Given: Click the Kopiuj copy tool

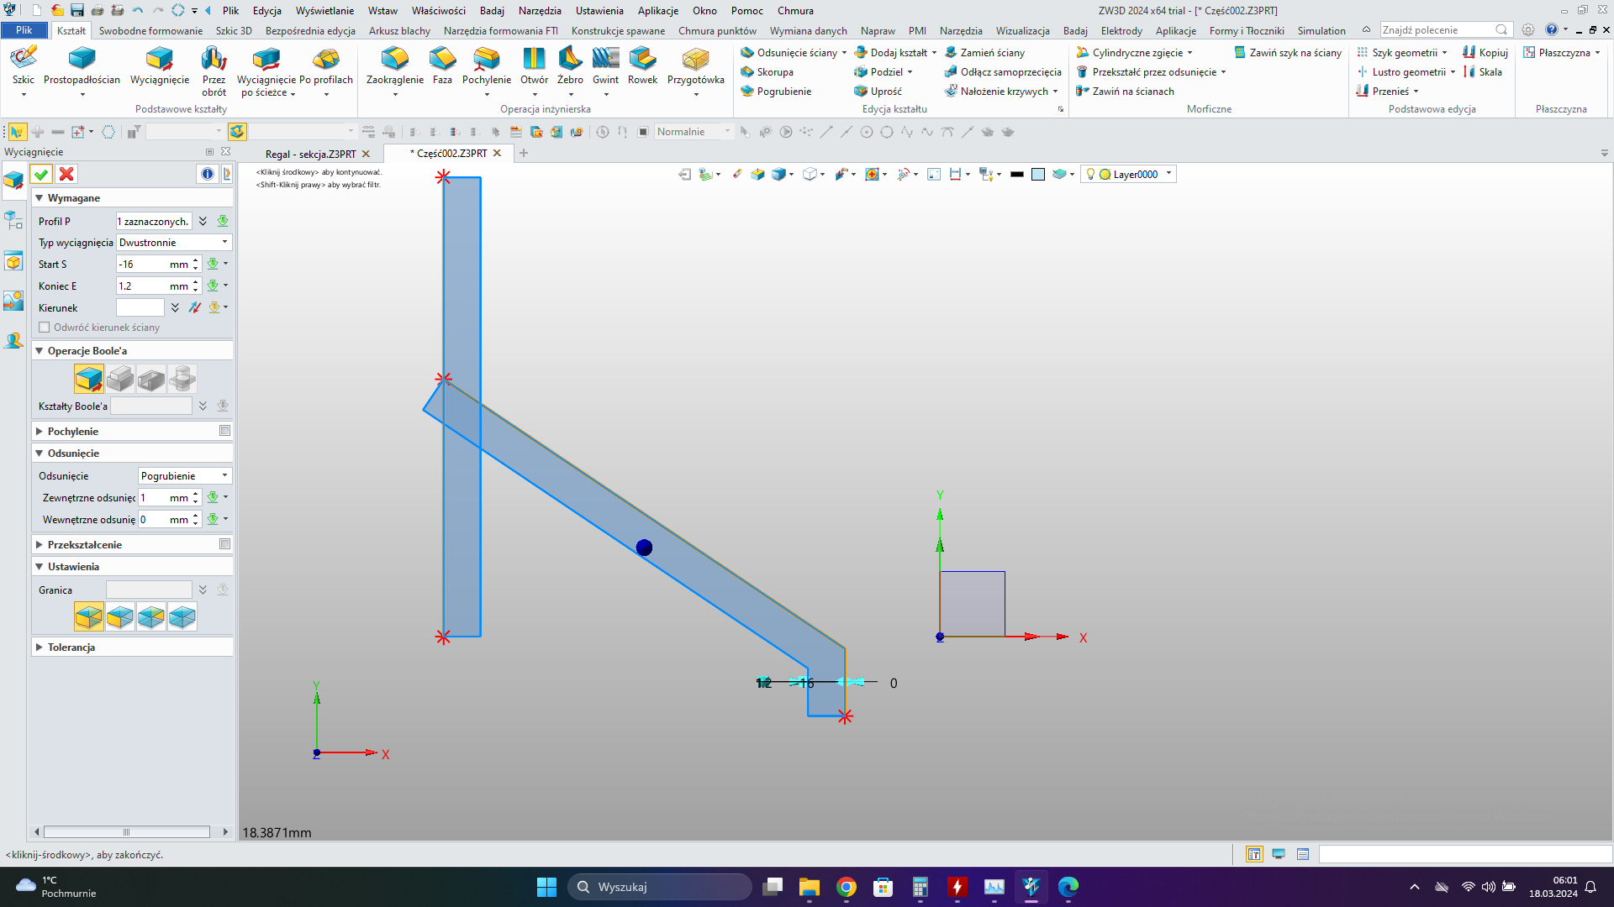Looking at the screenshot, I should (x=1485, y=53).
